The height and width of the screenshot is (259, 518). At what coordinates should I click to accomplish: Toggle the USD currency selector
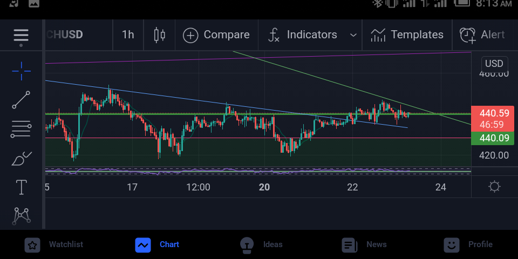tap(494, 64)
